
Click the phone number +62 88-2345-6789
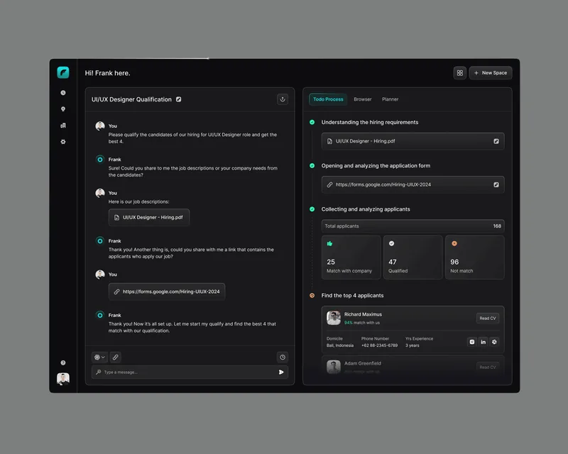tap(379, 345)
